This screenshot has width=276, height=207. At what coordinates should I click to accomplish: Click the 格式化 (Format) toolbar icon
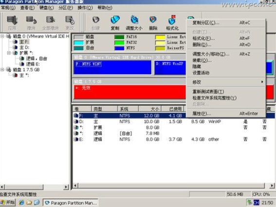172,23
